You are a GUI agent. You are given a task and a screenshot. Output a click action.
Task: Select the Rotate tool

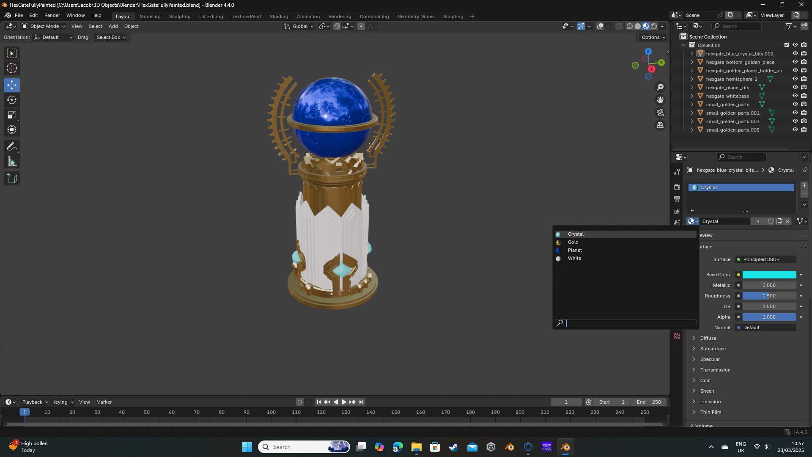tap(12, 100)
